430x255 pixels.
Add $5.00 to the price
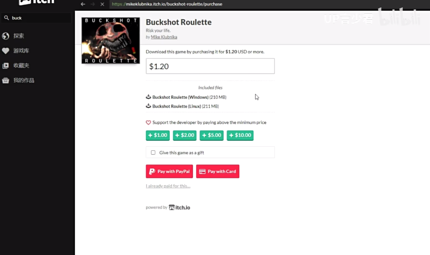tap(211, 135)
